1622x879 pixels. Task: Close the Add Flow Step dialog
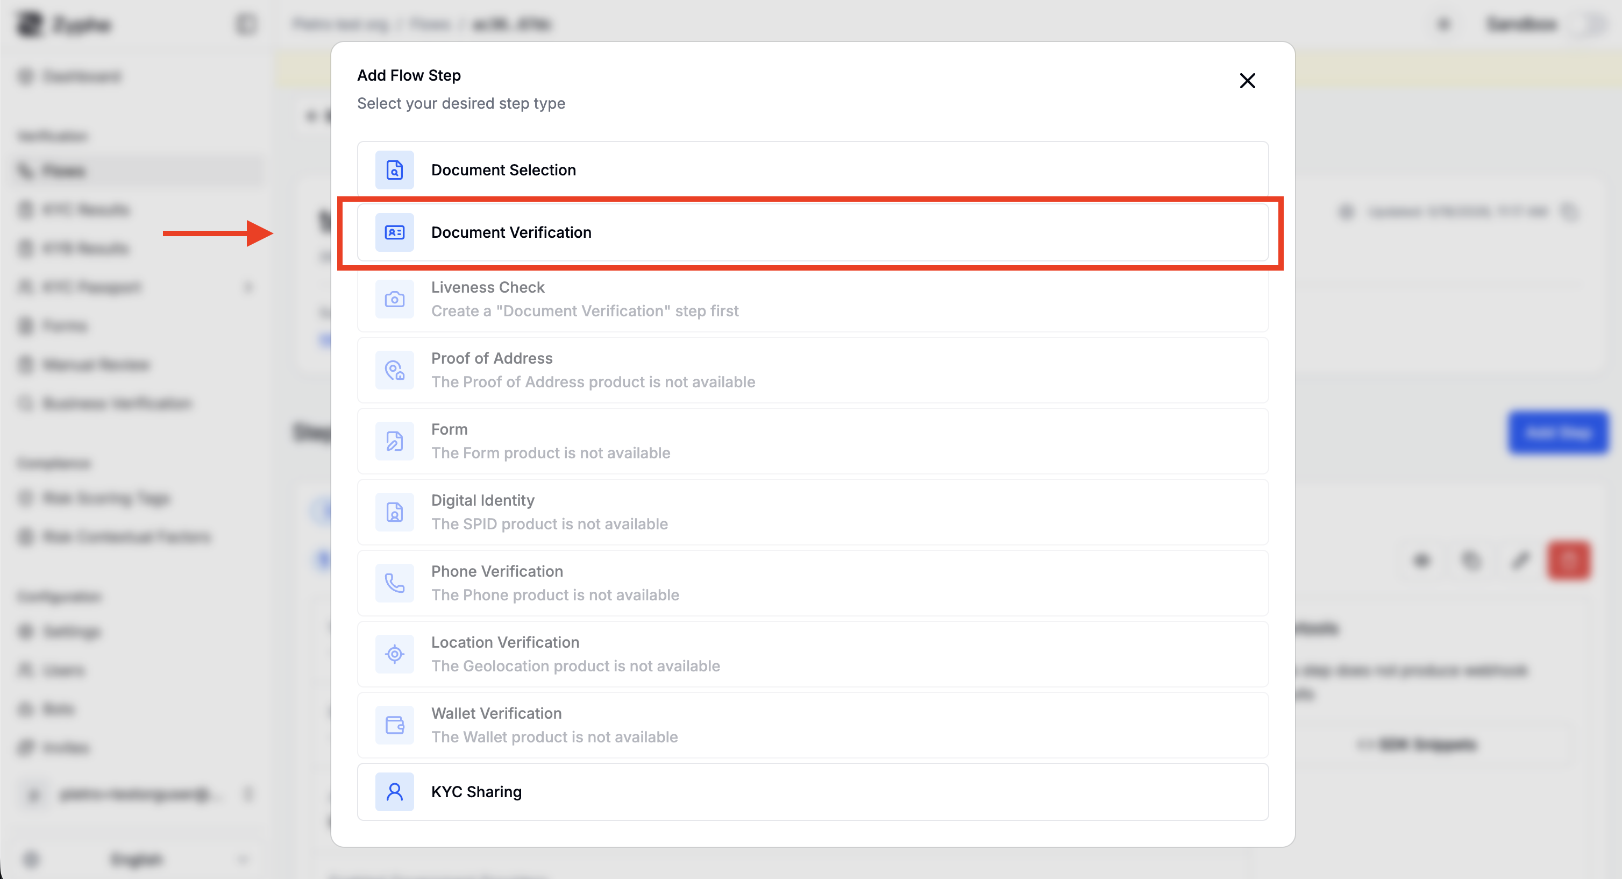coord(1247,81)
